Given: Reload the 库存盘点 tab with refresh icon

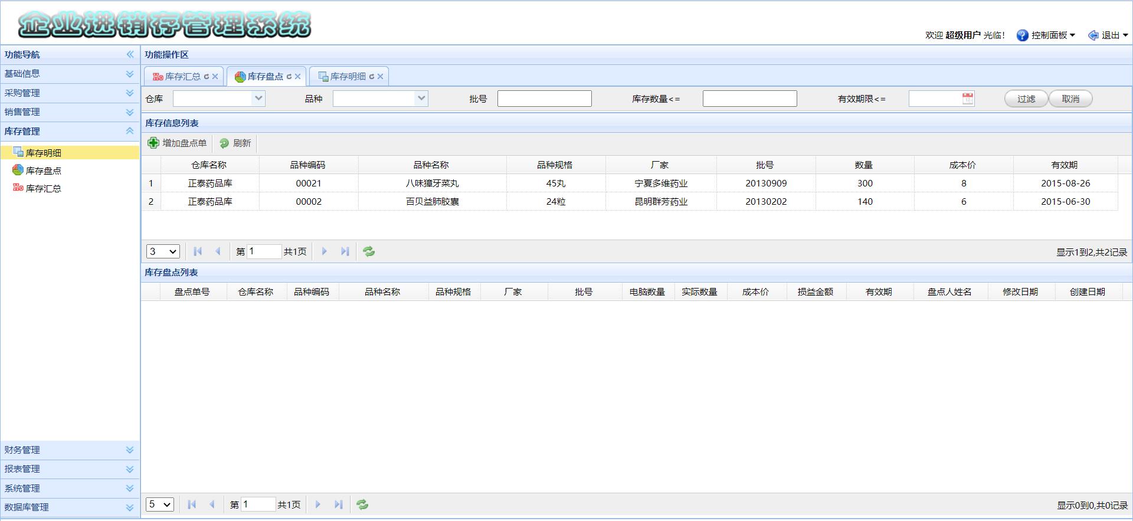Looking at the screenshot, I should click(289, 77).
